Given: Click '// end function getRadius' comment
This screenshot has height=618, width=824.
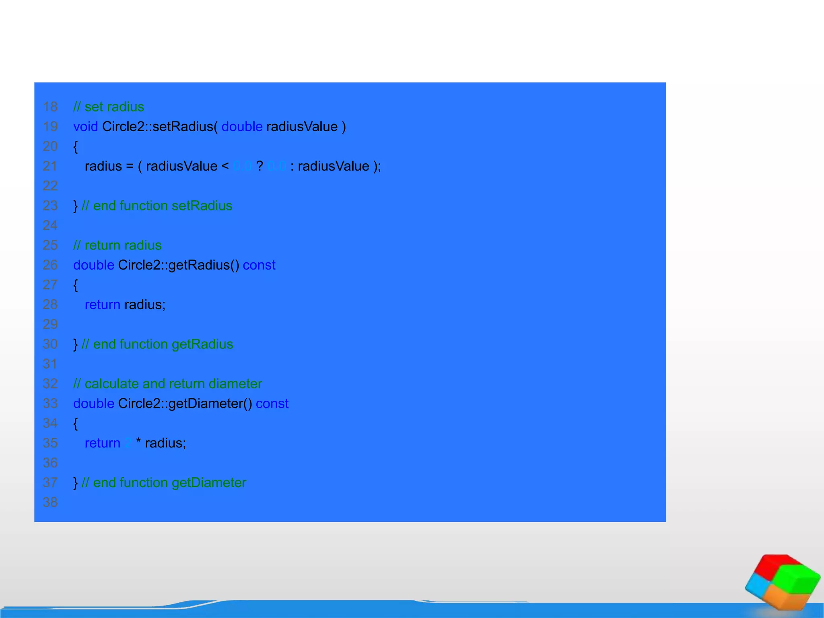Looking at the screenshot, I should [x=157, y=344].
